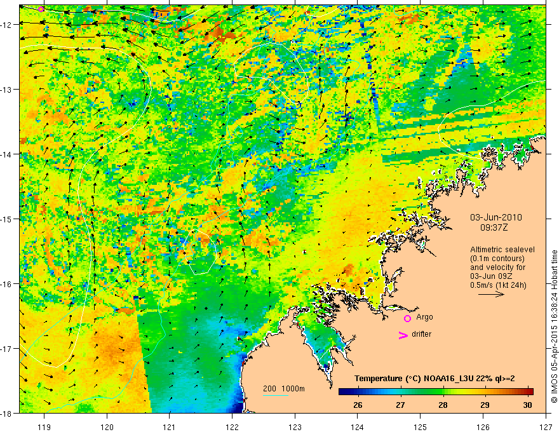Image resolution: width=559 pixels, height=432 pixels.
Task: Click the 30 label on temperature scale
Action: click(528, 405)
